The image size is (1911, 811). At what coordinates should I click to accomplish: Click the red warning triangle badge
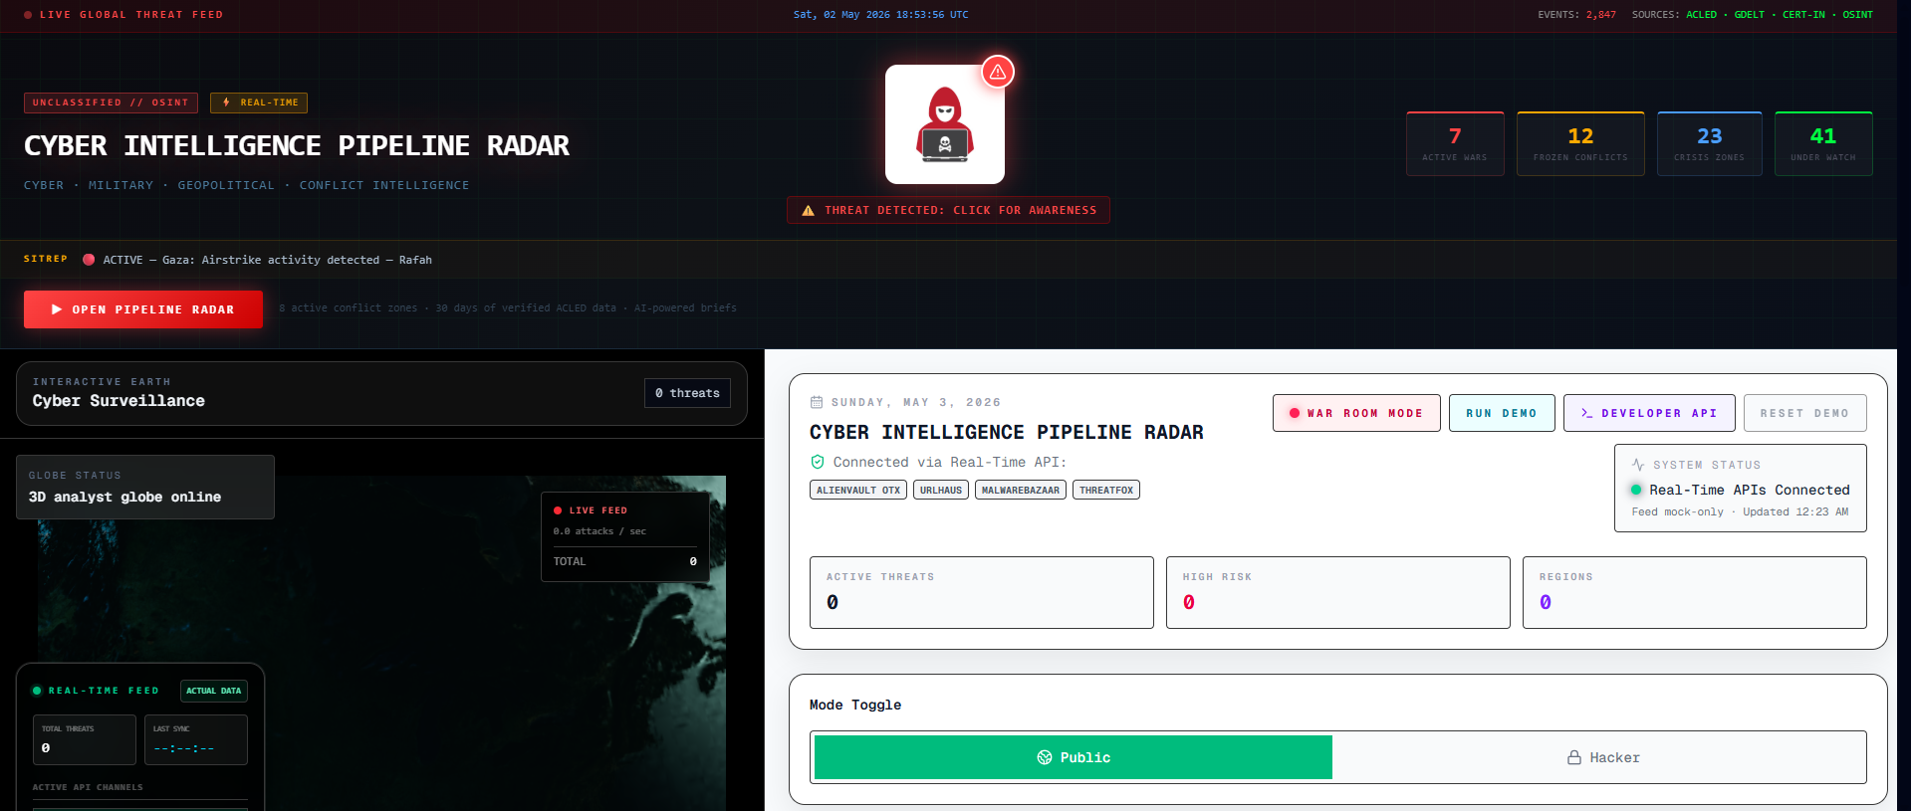click(998, 72)
